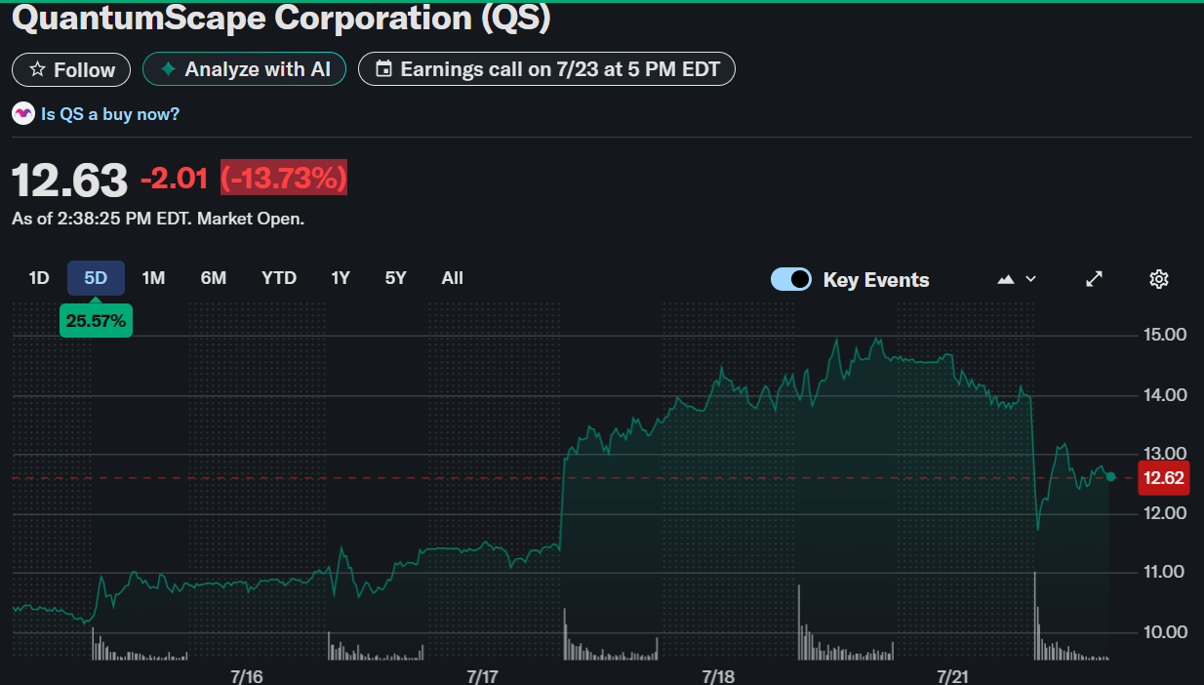Click the Analyze with AI button
Image resolution: width=1204 pixels, height=685 pixels.
click(x=245, y=69)
